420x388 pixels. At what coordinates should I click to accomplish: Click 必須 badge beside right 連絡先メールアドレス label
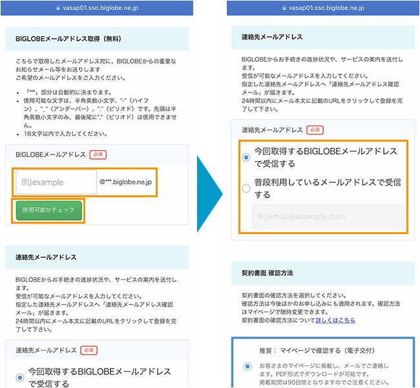pos(315,130)
